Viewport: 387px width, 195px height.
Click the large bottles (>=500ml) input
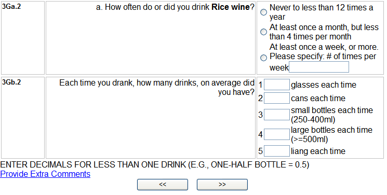tap(277, 134)
